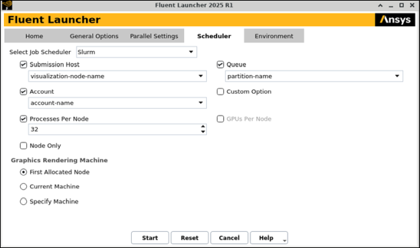Click the Graphics Rendering Machine heading
This screenshot has height=248, width=420.
tap(59, 160)
